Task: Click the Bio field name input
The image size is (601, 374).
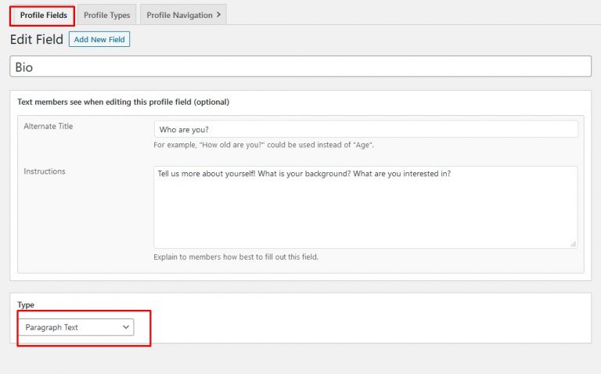Action: [x=300, y=67]
